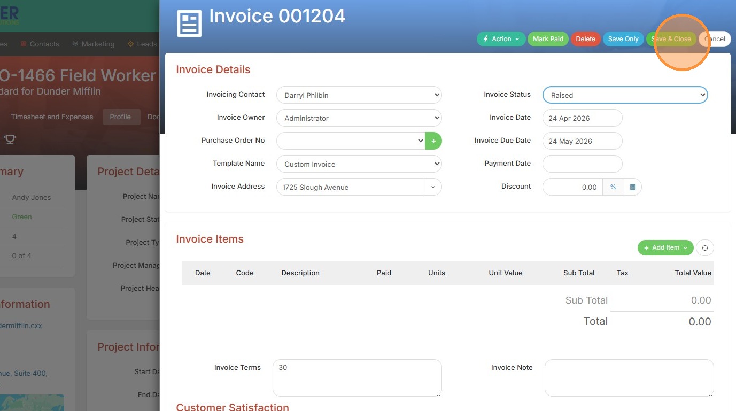Click the Green status value in summary
This screenshot has width=736, height=411.
click(22, 216)
